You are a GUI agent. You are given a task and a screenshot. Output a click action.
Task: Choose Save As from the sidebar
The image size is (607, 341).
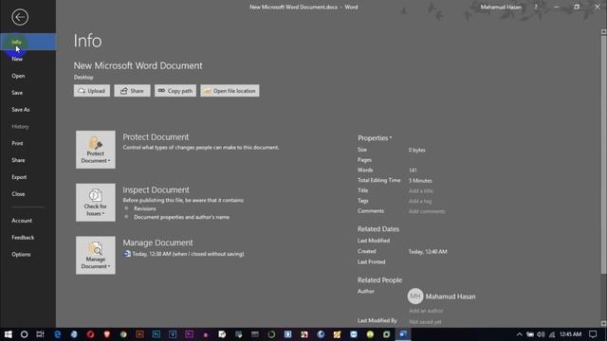(28, 110)
